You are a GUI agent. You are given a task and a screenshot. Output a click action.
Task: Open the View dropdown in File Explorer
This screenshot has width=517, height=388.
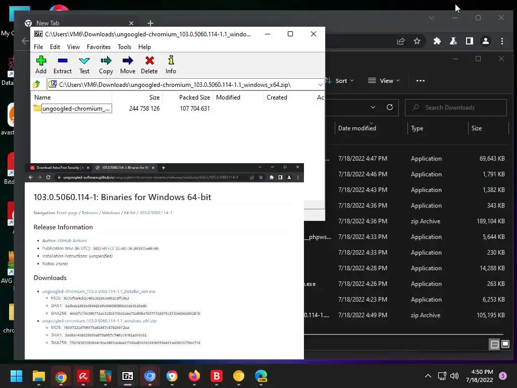click(x=384, y=80)
